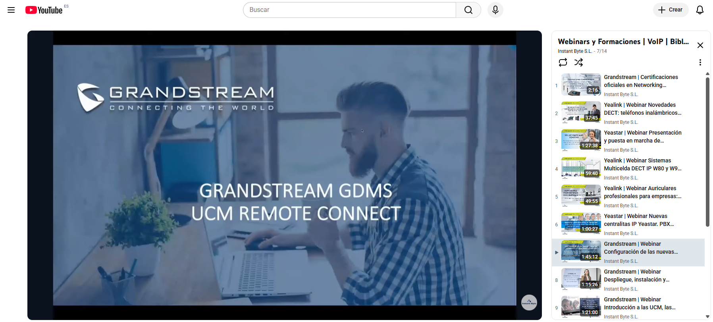Image resolution: width=713 pixels, height=322 pixels.
Task: Open playlist three-dot options menu
Action: click(700, 62)
